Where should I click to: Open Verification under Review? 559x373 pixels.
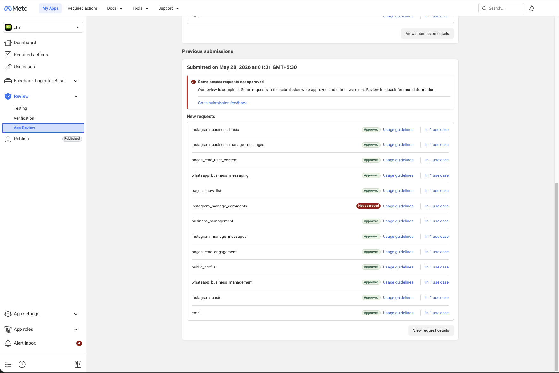[x=24, y=118]
